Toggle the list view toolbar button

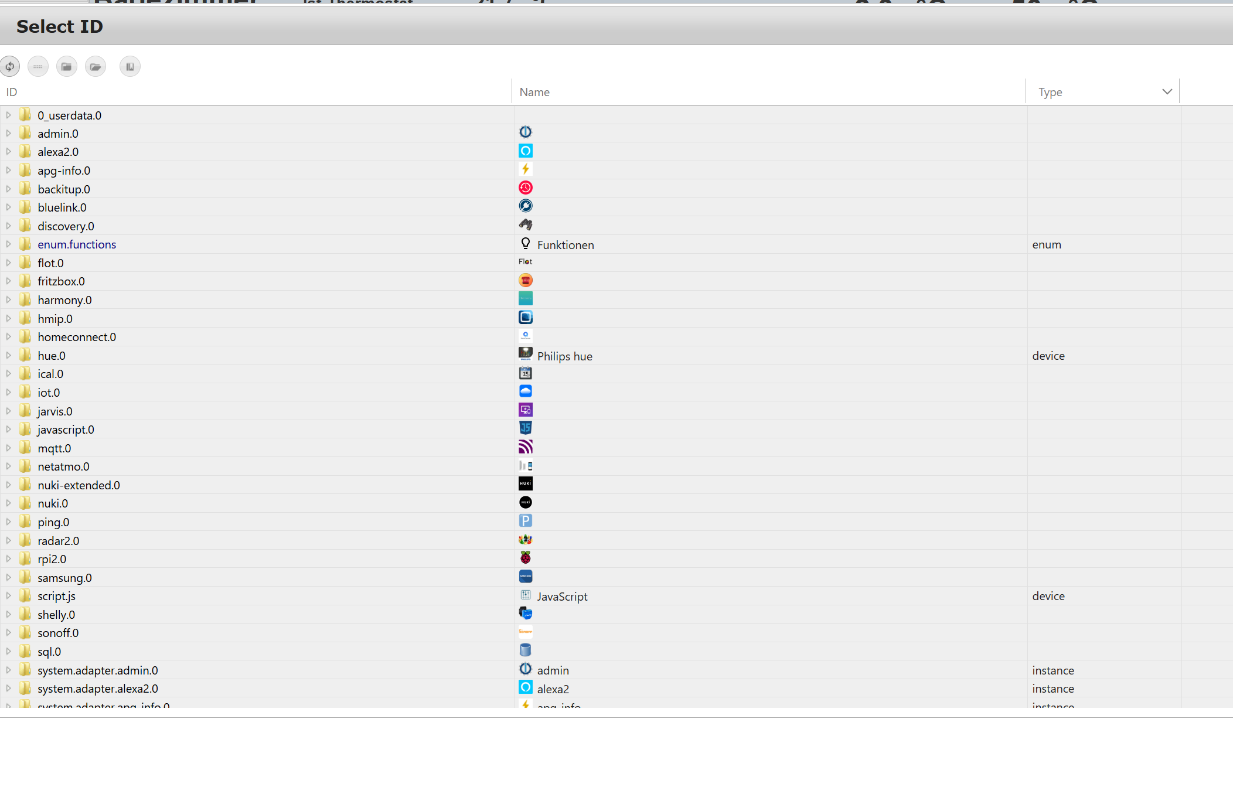click(38, 66)
